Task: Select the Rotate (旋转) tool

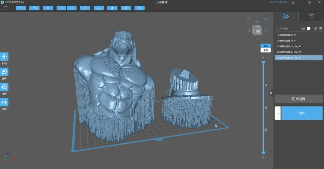Action: (4, 72)
